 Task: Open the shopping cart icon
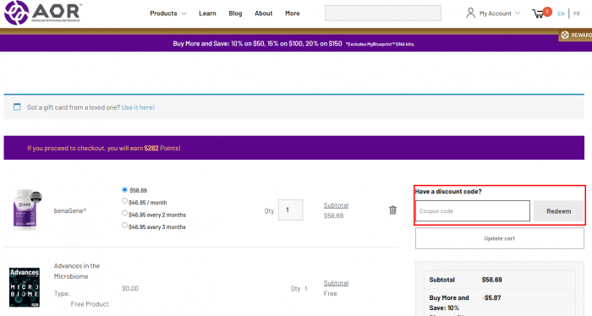538,14
